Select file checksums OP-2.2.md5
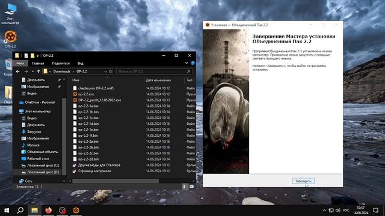The width and height of the screenshot is (385, 216). pyautogui.click(x=96, y=88)
